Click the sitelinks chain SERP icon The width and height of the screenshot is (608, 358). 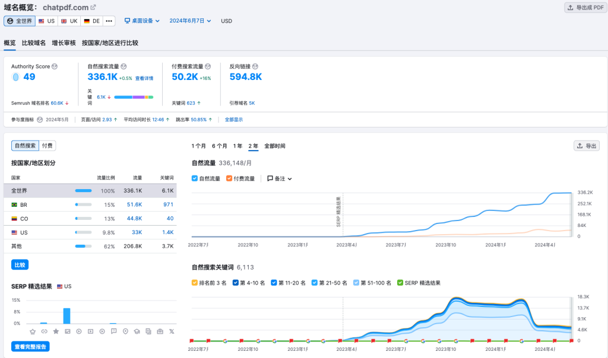44,331
